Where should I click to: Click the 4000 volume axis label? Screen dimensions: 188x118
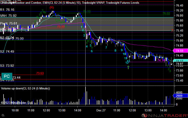pos(179,92)
